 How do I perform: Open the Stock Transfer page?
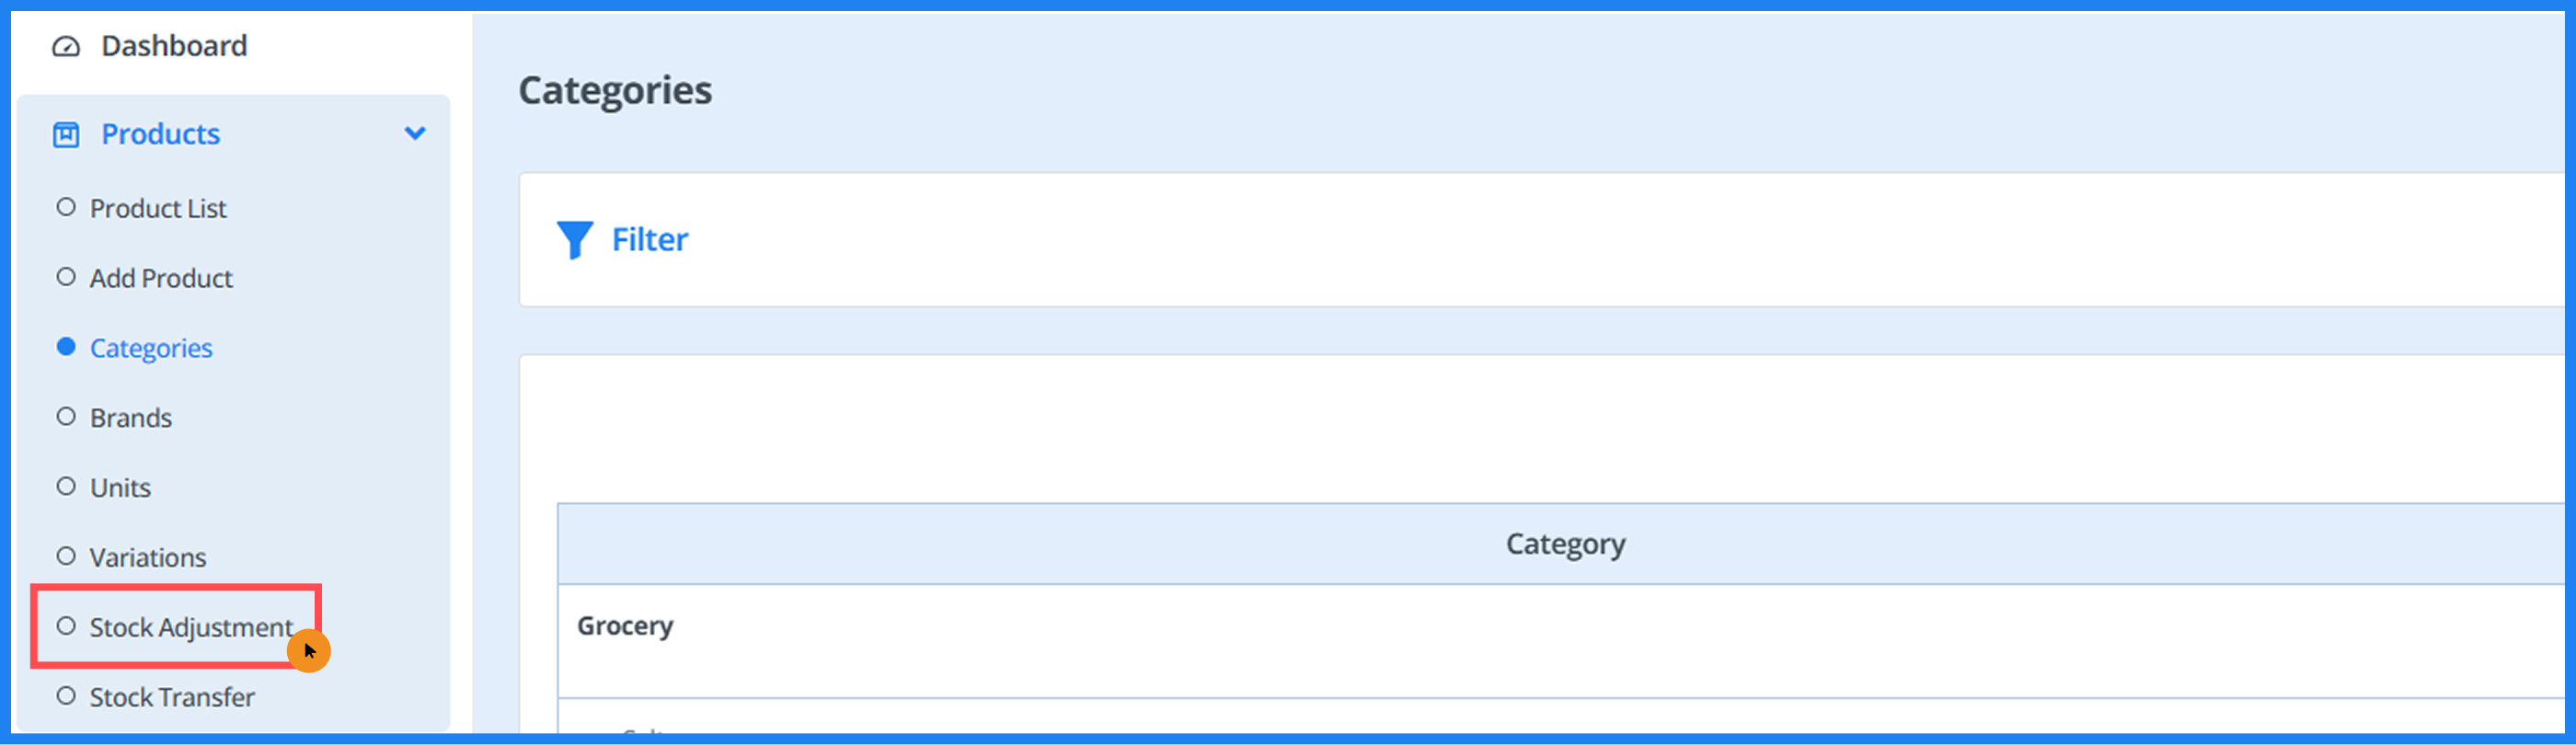(172, 697)
